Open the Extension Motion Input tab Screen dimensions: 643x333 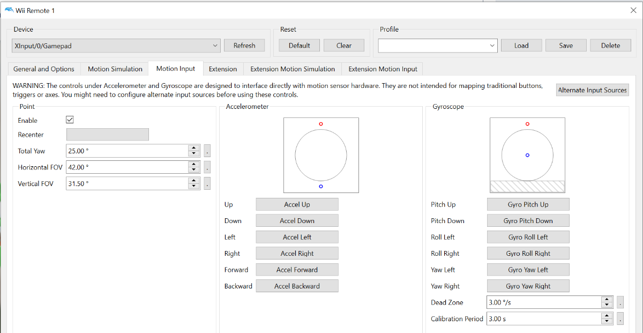point(383,69)
